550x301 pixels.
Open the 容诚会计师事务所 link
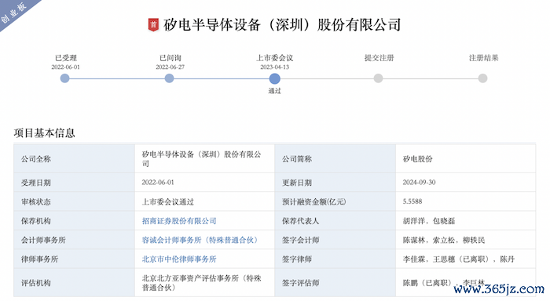(x=200, y=240)
